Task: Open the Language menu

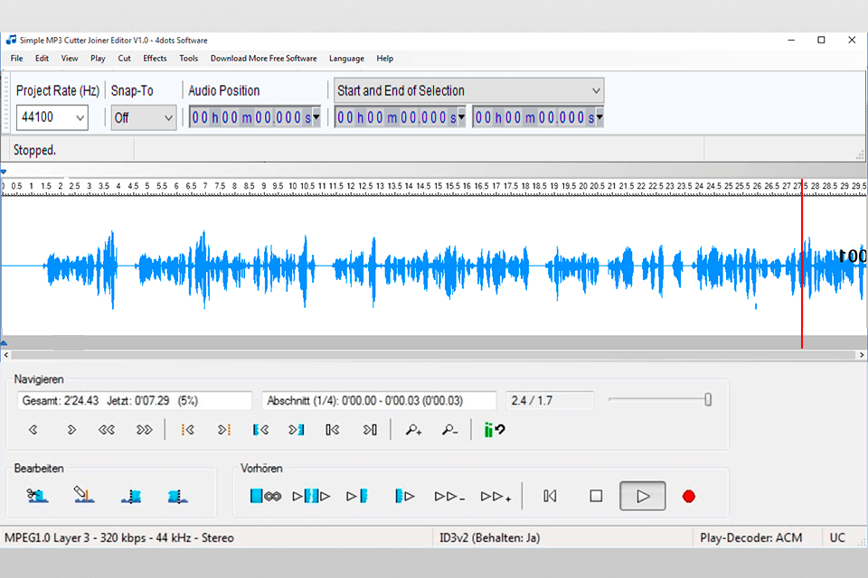Action: point(346,59)
